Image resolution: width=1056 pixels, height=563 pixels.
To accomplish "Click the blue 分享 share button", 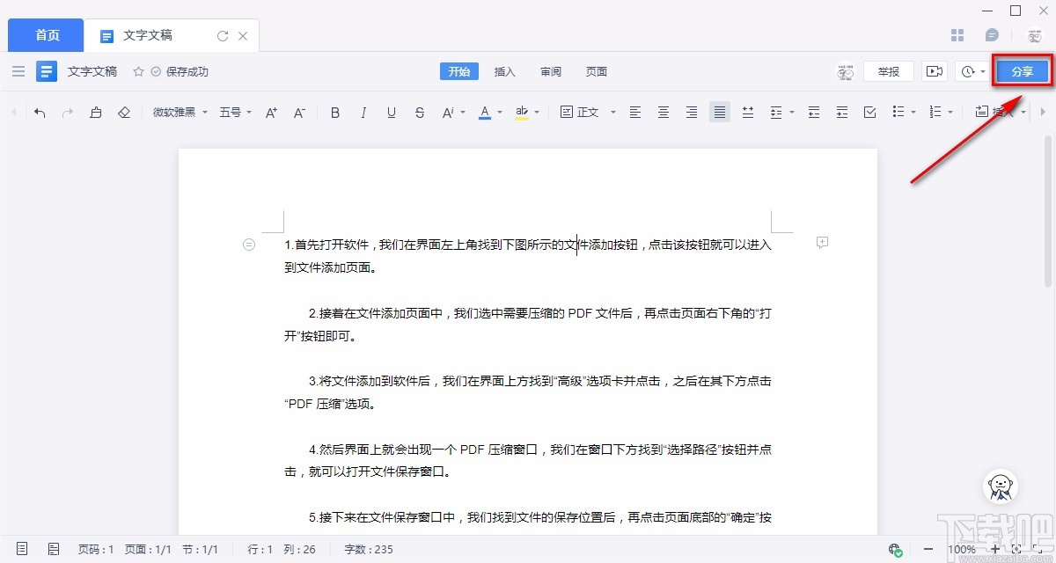I will pyautogui.click(x=1023, y=71).
